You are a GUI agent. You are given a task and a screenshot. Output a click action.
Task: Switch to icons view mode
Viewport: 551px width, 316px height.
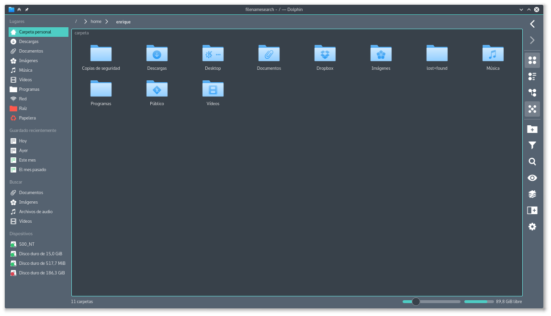532,60
